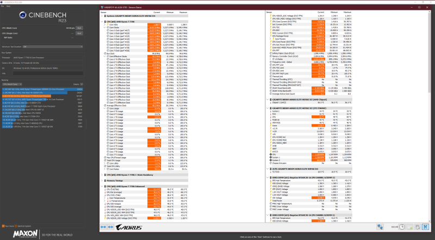Collapse the Core Effective Clocks subtree

pyautogui.click(x=104, y=57)
